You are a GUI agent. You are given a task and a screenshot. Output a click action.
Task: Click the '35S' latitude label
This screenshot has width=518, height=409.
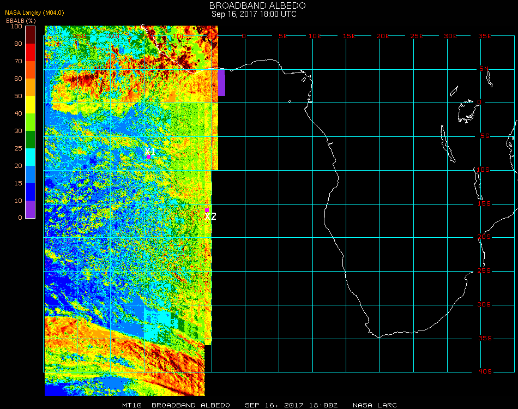click(x=485, y=338)
